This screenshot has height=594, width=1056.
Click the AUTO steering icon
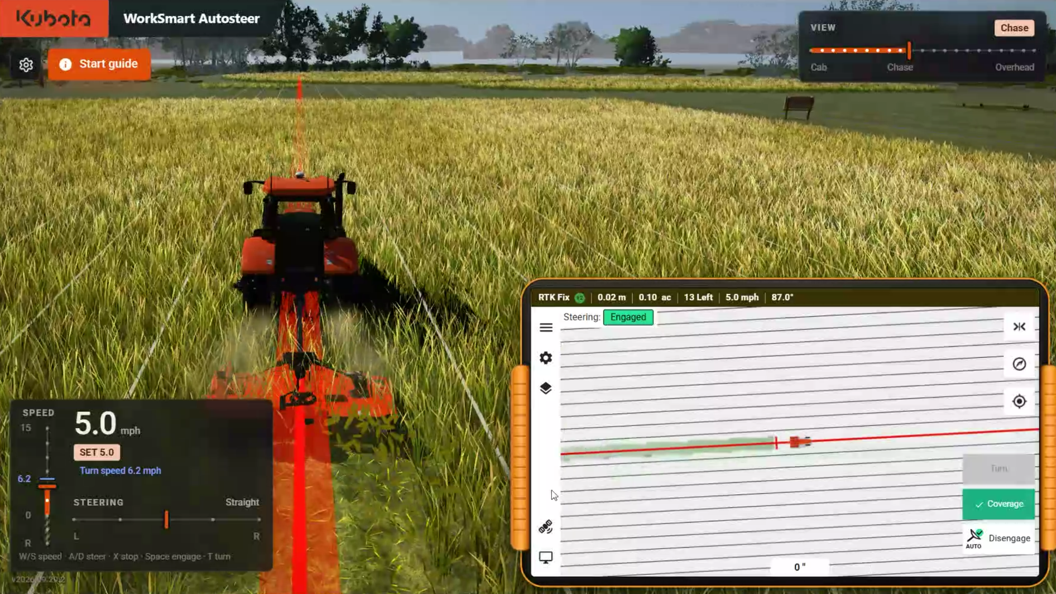click(974, 539)
